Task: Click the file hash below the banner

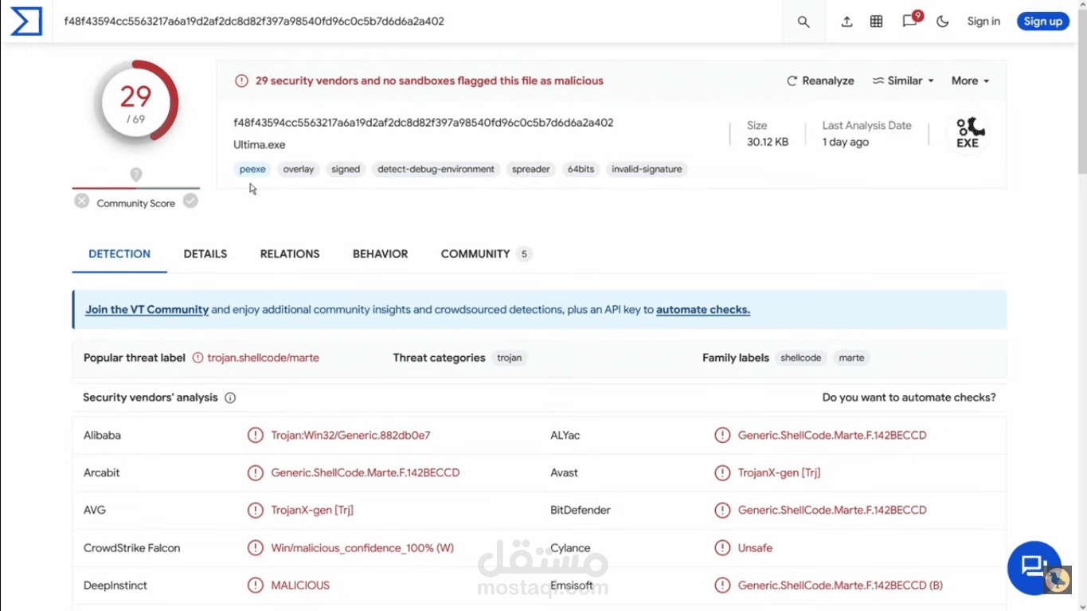Action: (423, 123)
